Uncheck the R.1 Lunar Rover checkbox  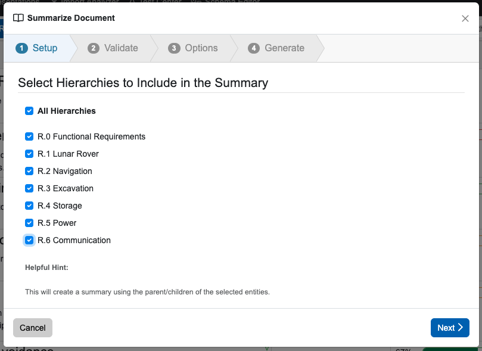tap(29, 154)
